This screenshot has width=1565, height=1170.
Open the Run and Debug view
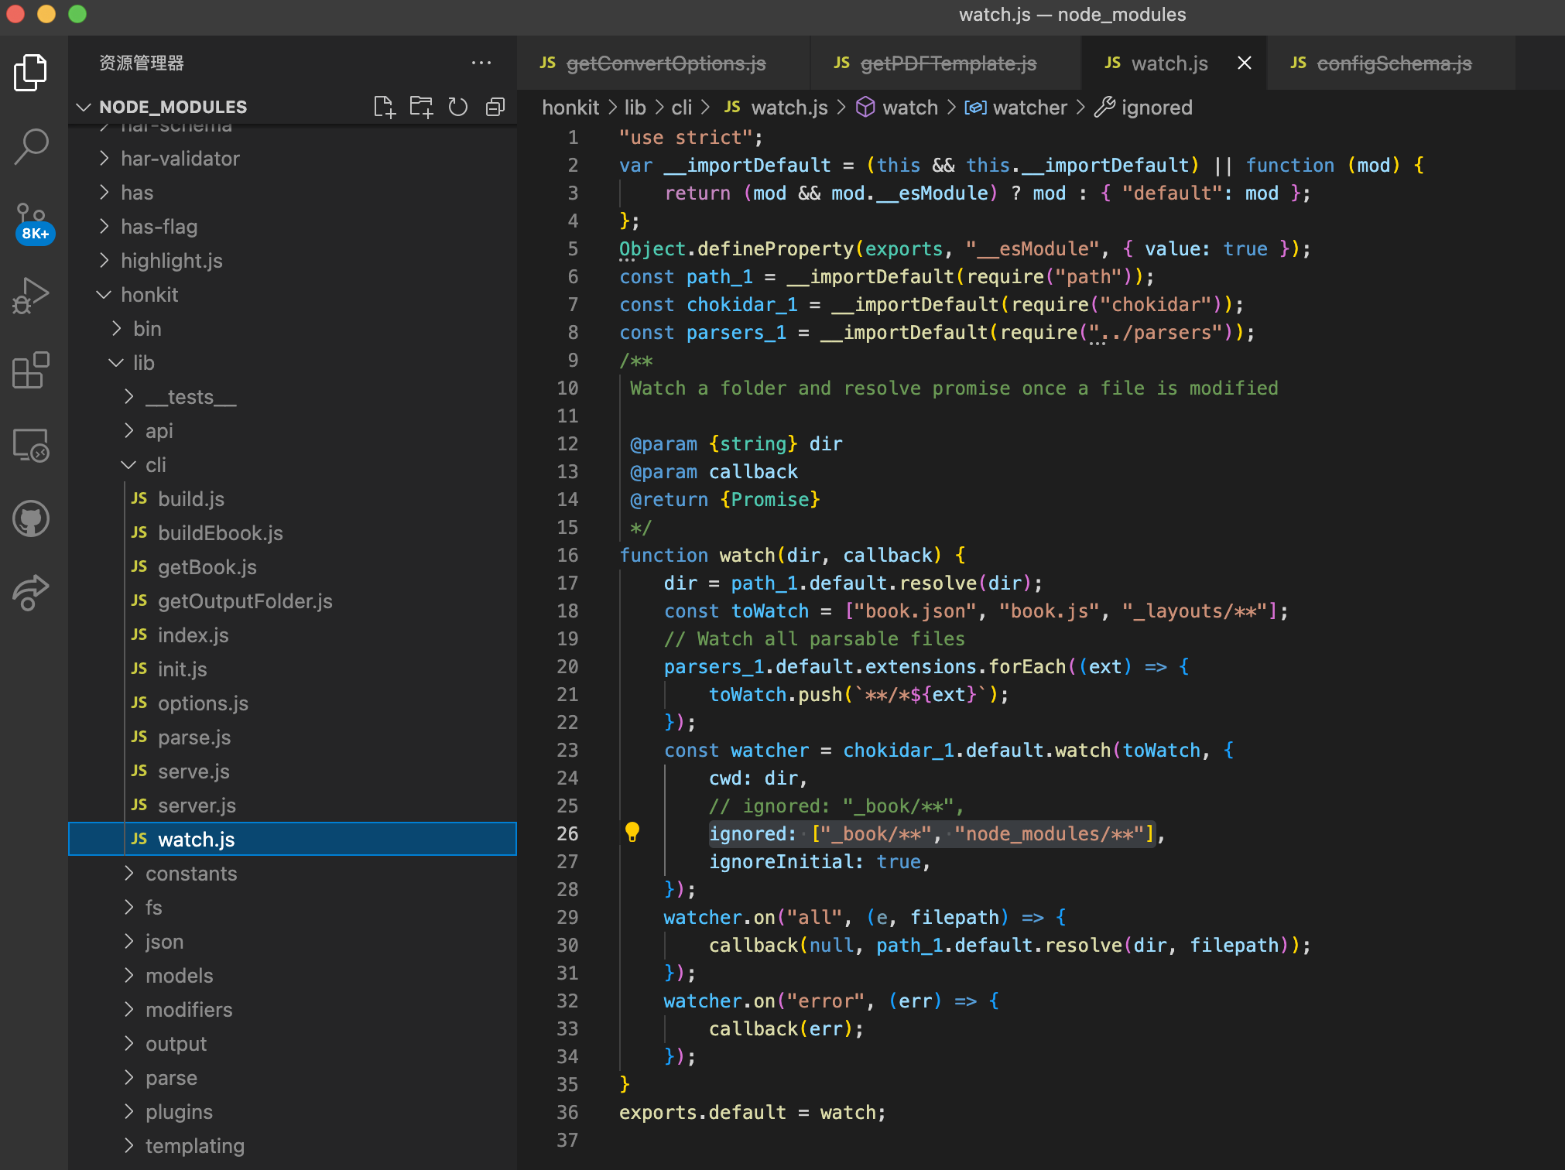point(31,295)
